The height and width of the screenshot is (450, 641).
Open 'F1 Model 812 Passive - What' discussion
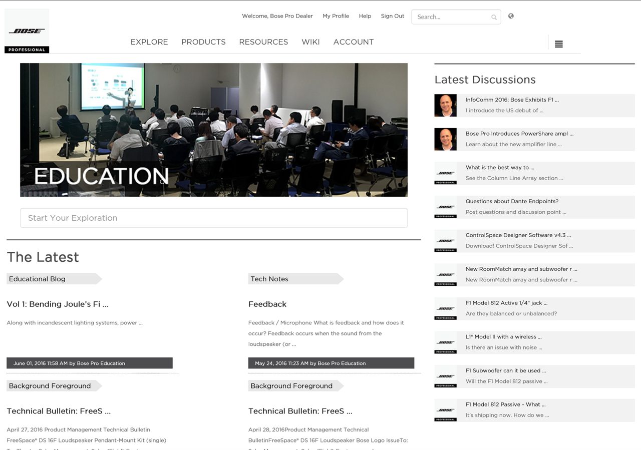point(505,404)
